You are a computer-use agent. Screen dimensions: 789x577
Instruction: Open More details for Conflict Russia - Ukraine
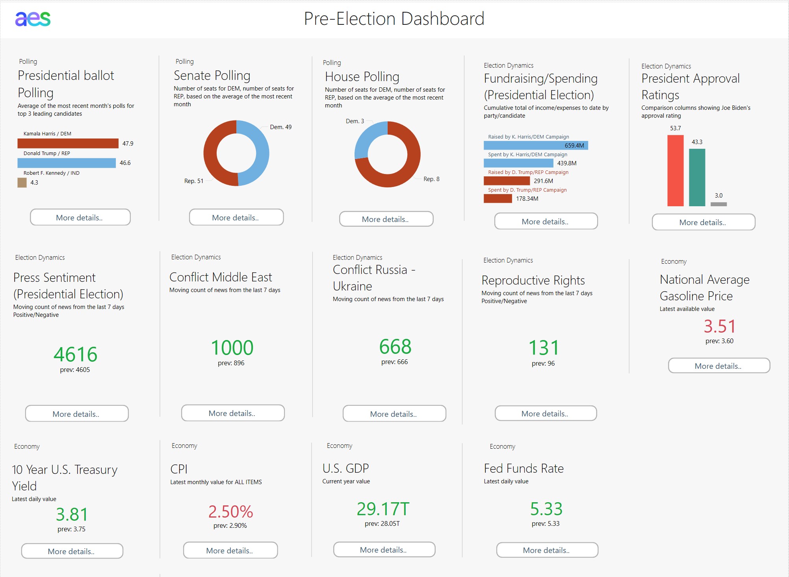point(394,414)
